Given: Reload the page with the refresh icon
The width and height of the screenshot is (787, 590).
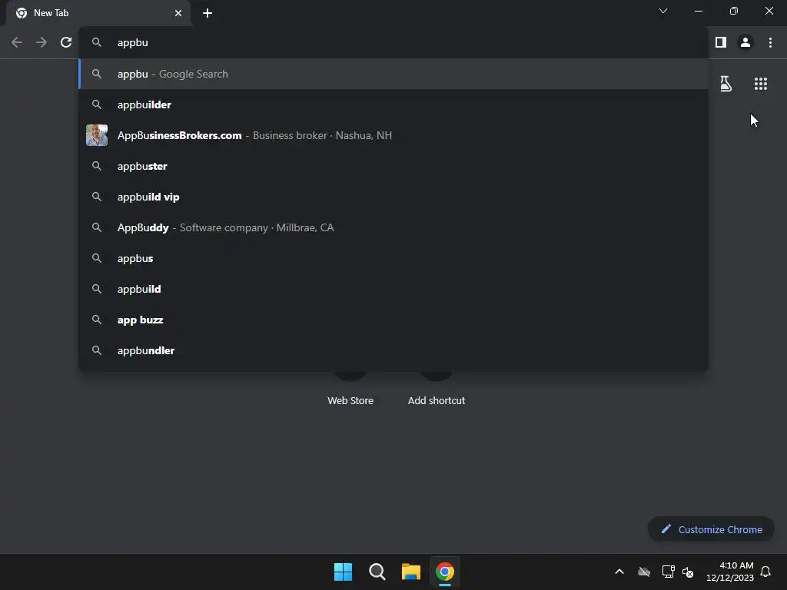Looking at the screenshot, I should [66, 43].
